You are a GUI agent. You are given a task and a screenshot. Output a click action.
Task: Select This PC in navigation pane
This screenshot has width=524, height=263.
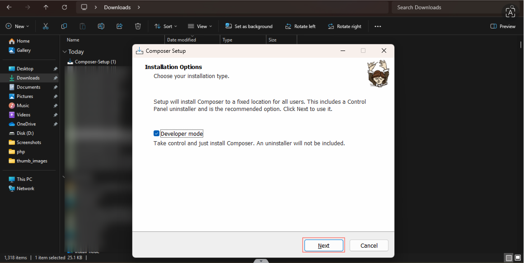click(24, 179)
